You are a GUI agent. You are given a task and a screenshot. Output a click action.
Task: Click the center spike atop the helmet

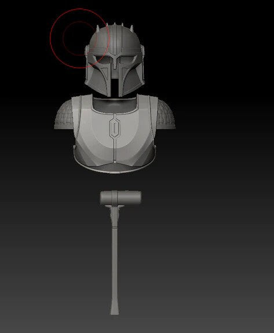[x=115, y=24]
